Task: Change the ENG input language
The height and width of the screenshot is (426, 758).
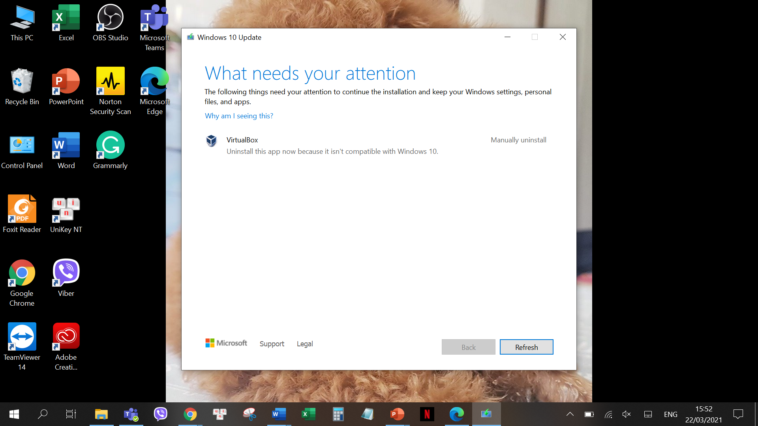Action: [671, 414]
